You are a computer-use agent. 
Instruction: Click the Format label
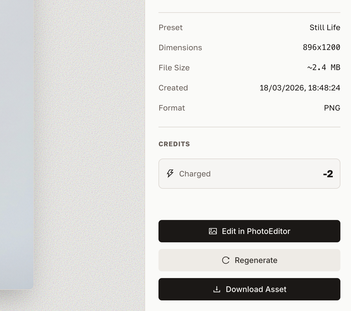tap(172, 108)
